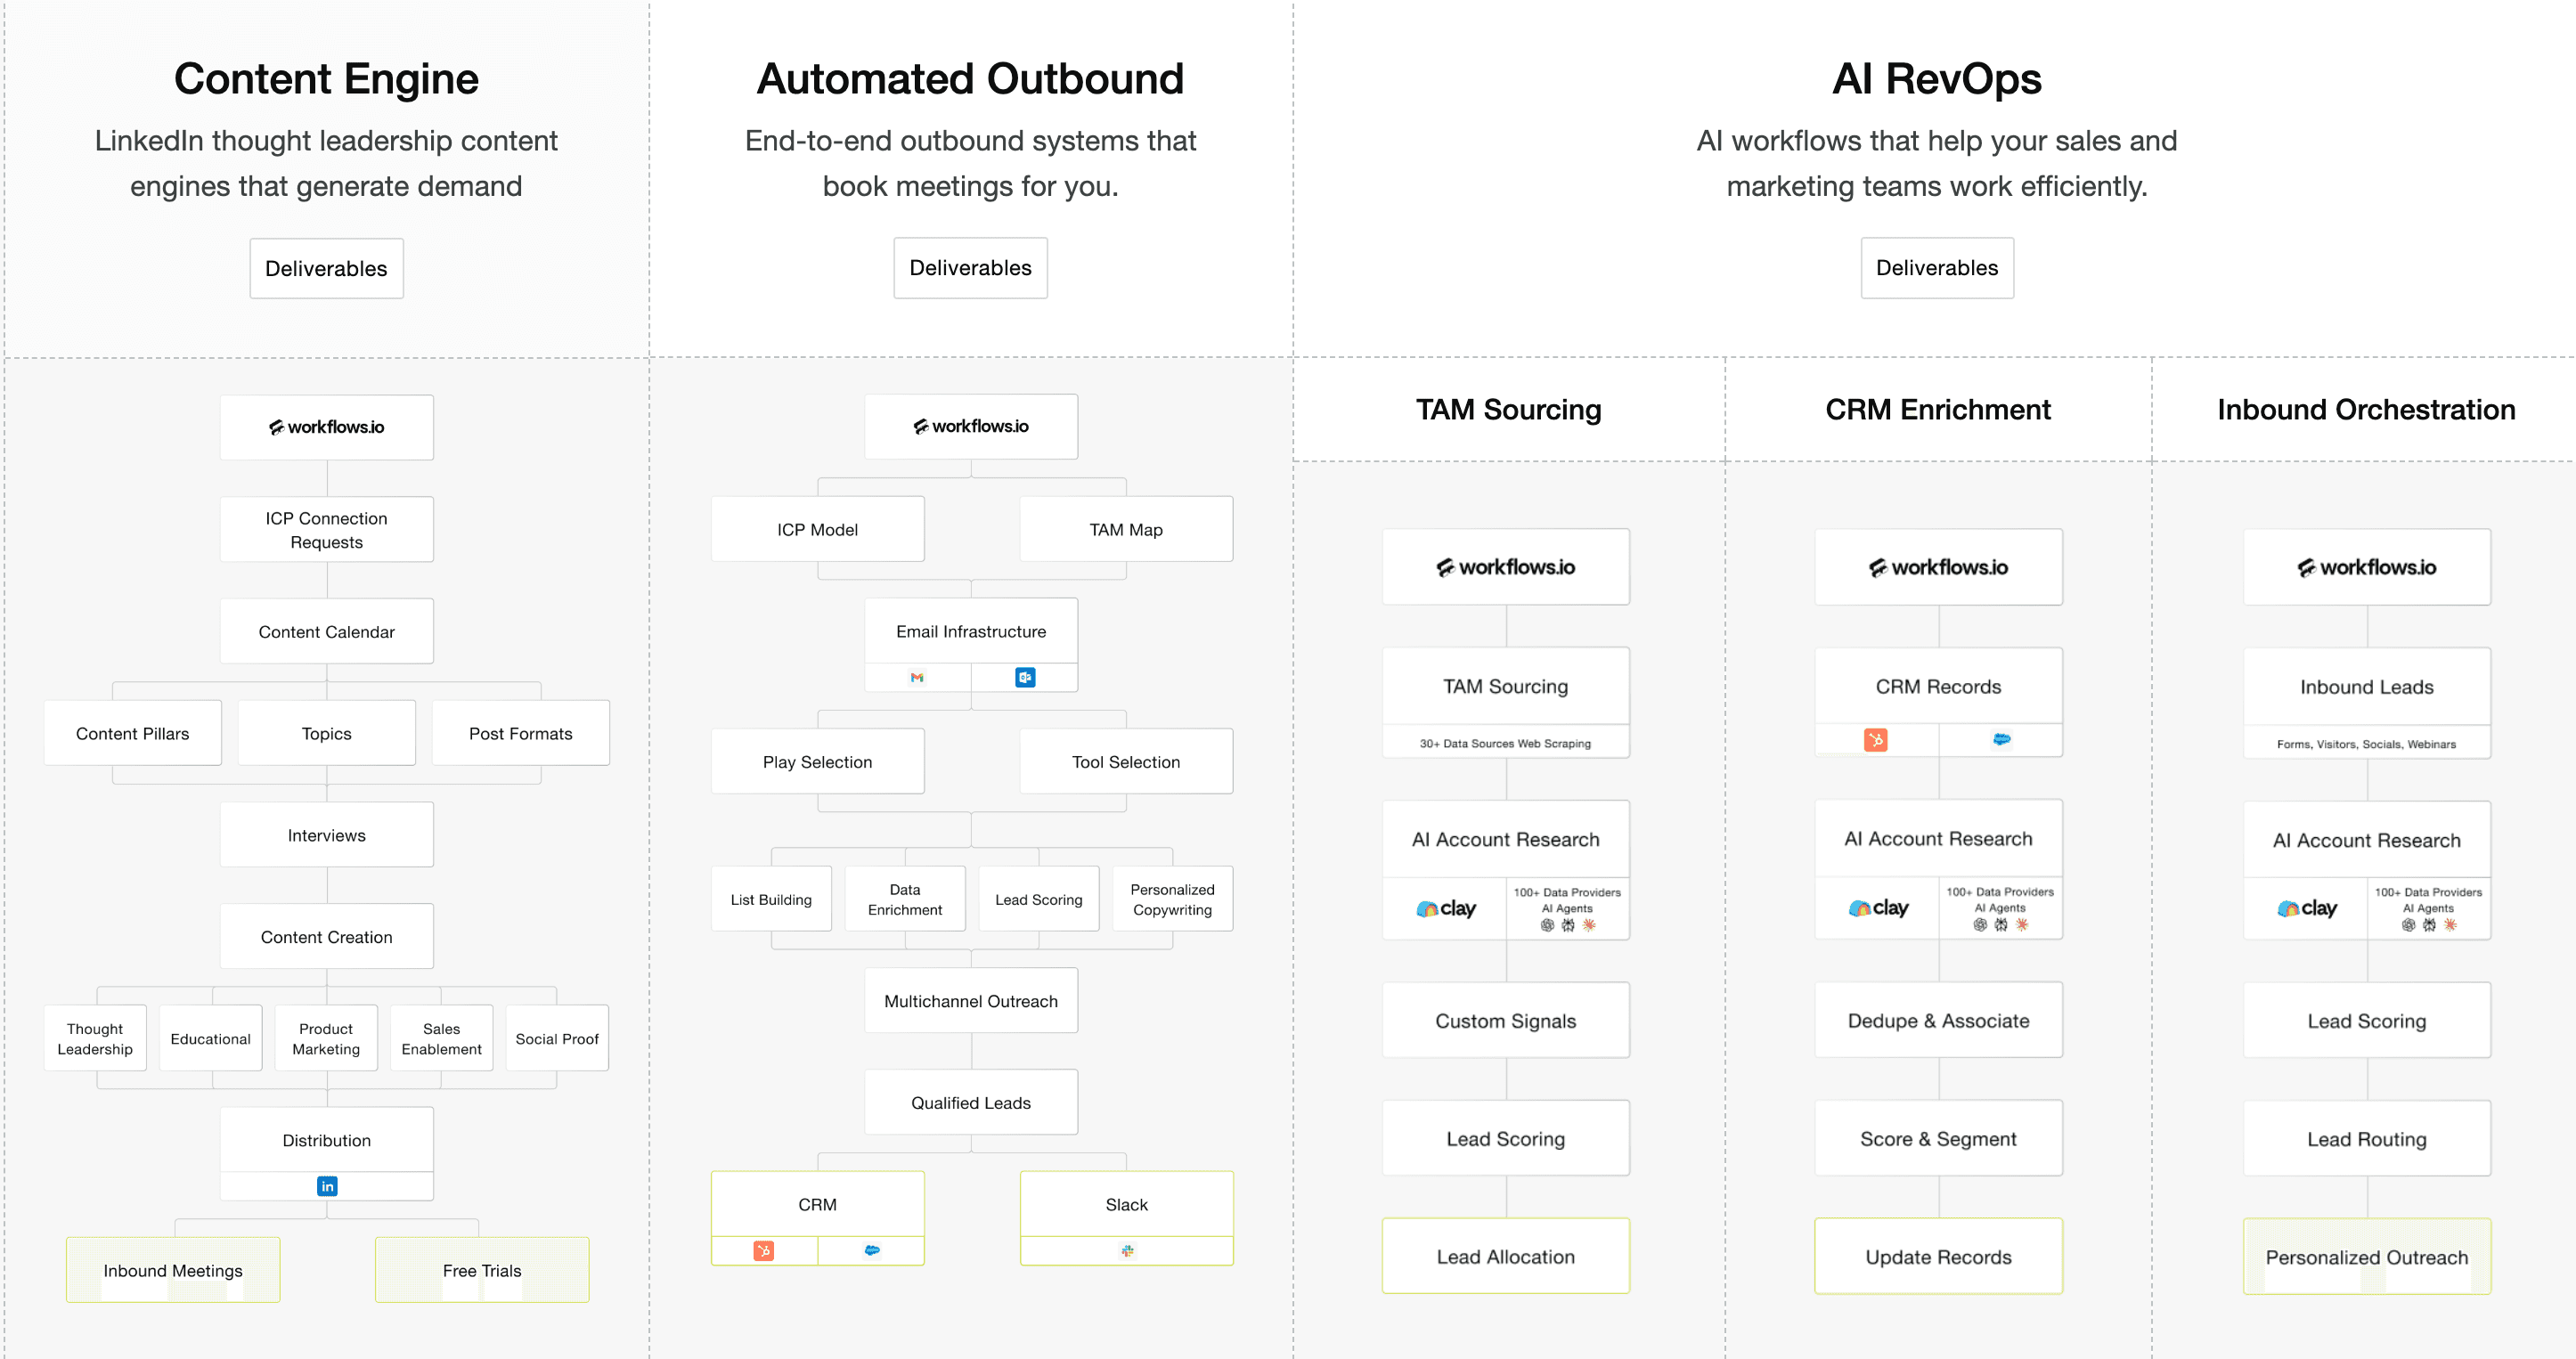
Task: Select the CRM Enrichment column heading
Action: (x=1938, y=410)
